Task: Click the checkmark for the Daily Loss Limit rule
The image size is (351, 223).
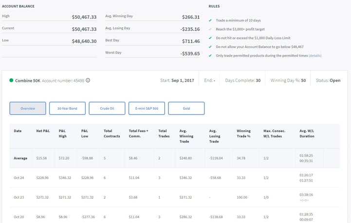Action: click(210, 38)
